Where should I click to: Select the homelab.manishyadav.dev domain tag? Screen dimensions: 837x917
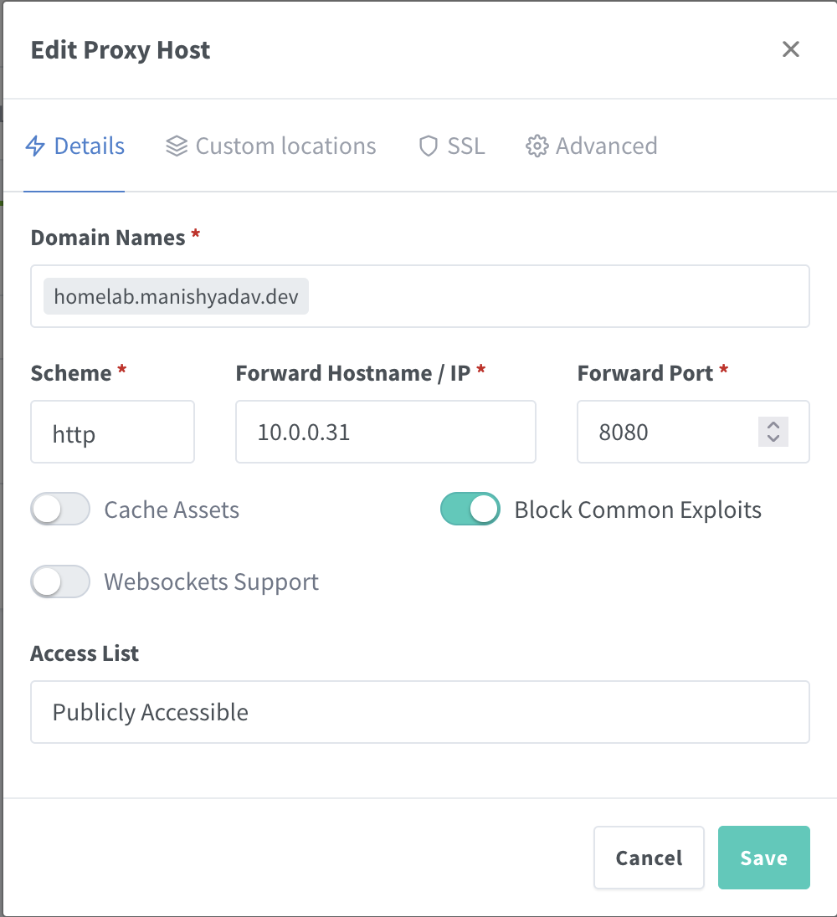pos(176,296)
